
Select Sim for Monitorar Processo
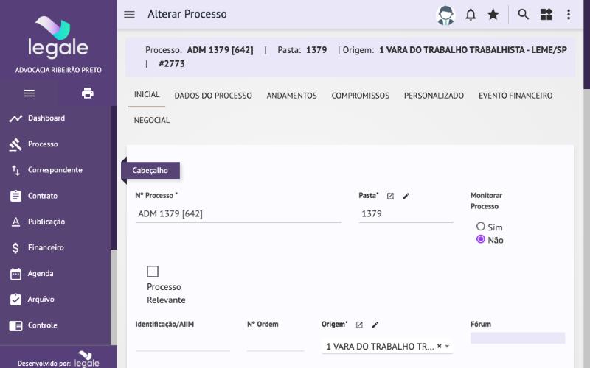tap(481, 227)
